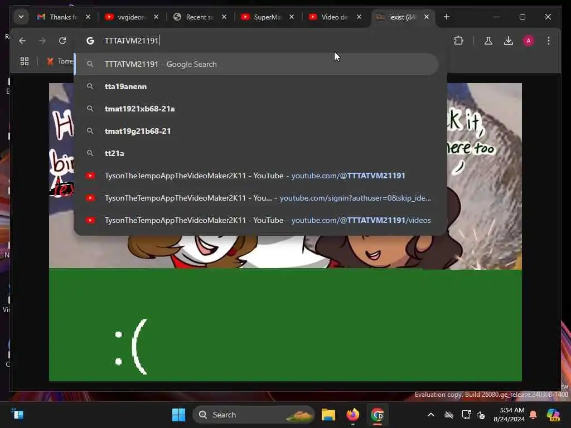The height and width of the screenshot is (428, 571).
Task: Open the Chrome three-dot menu
Action: pyautogui.click(x=549, y=41)
